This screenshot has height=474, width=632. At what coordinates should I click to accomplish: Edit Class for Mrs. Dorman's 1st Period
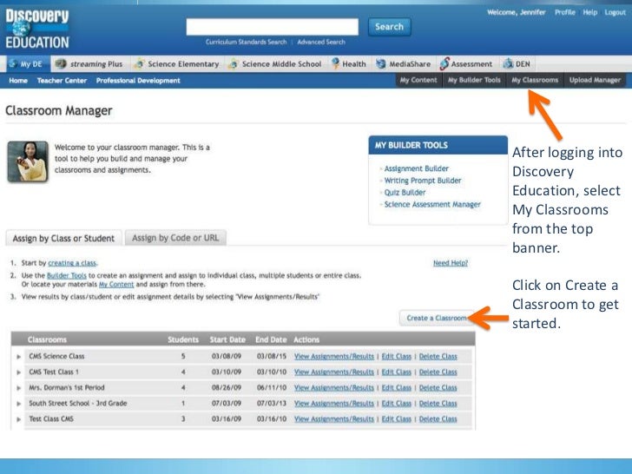(396, 388)
